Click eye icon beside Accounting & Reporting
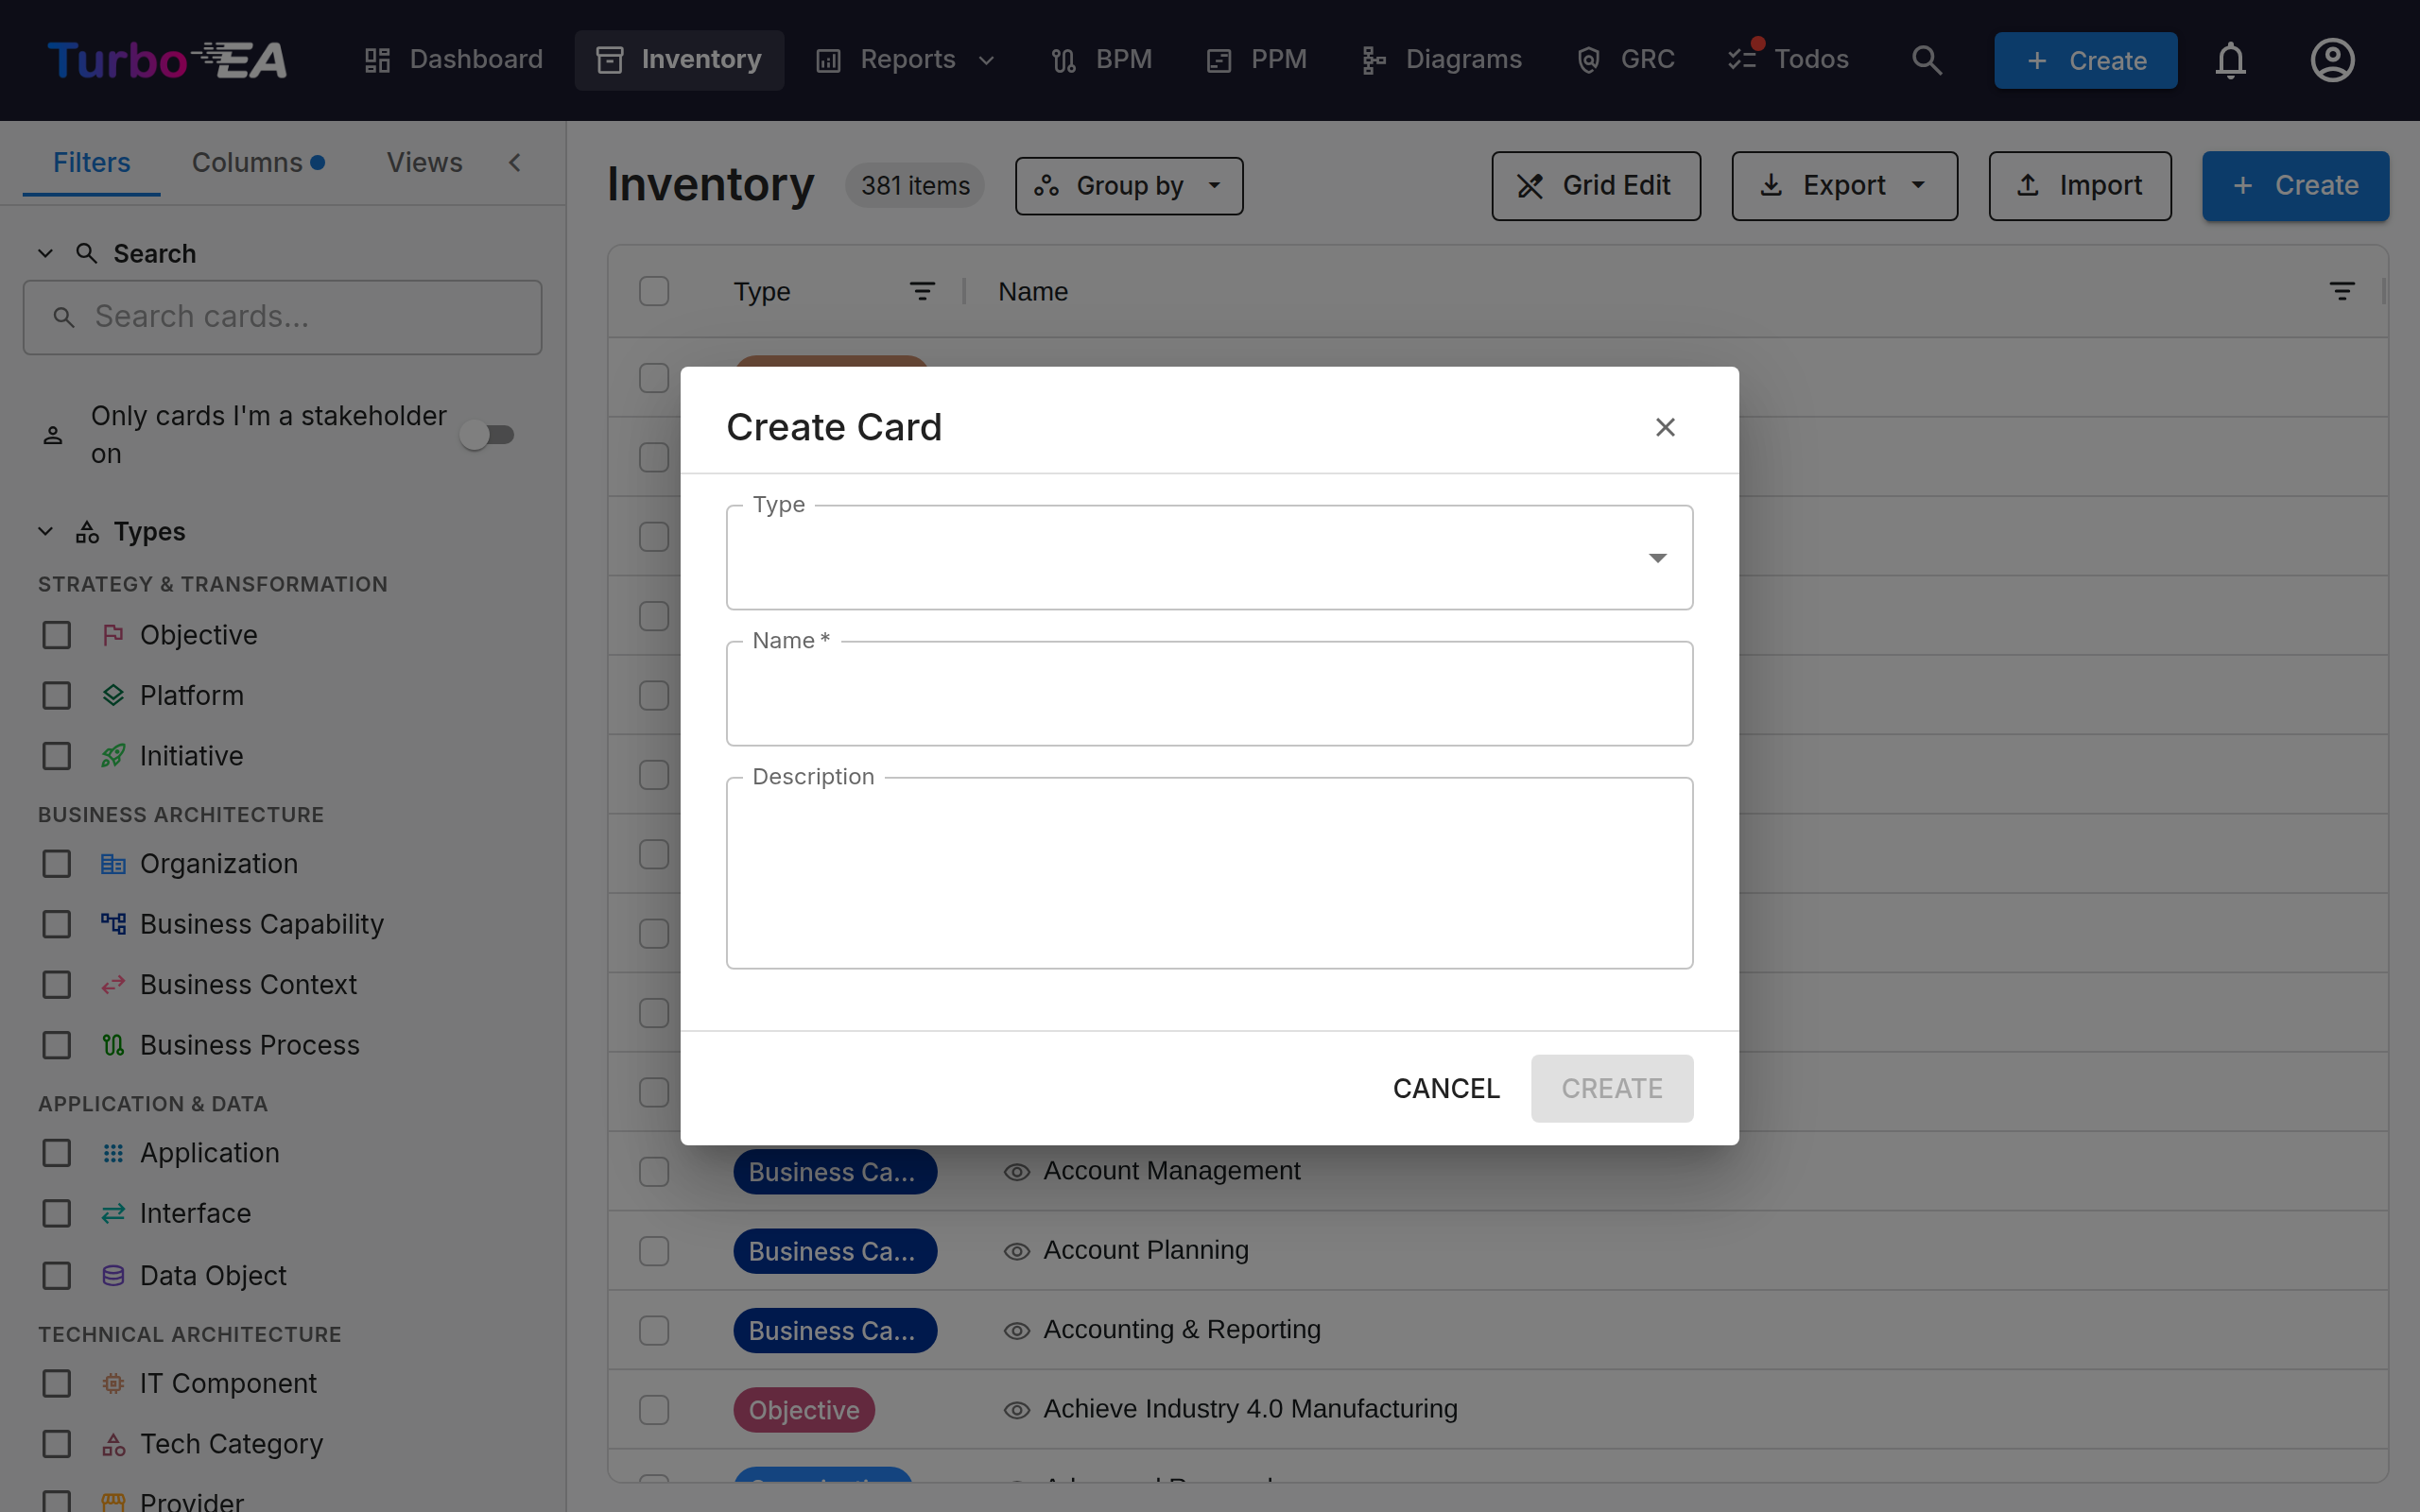Image resolution: width=2420 pixels, height=1512 pixels. click(x=1016, y=1330)
